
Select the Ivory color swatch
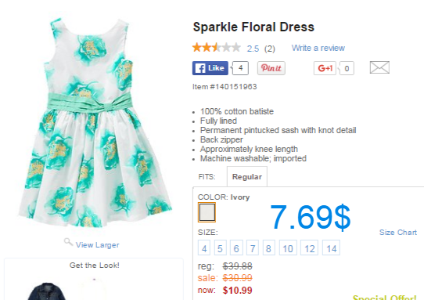pos(207,212)
